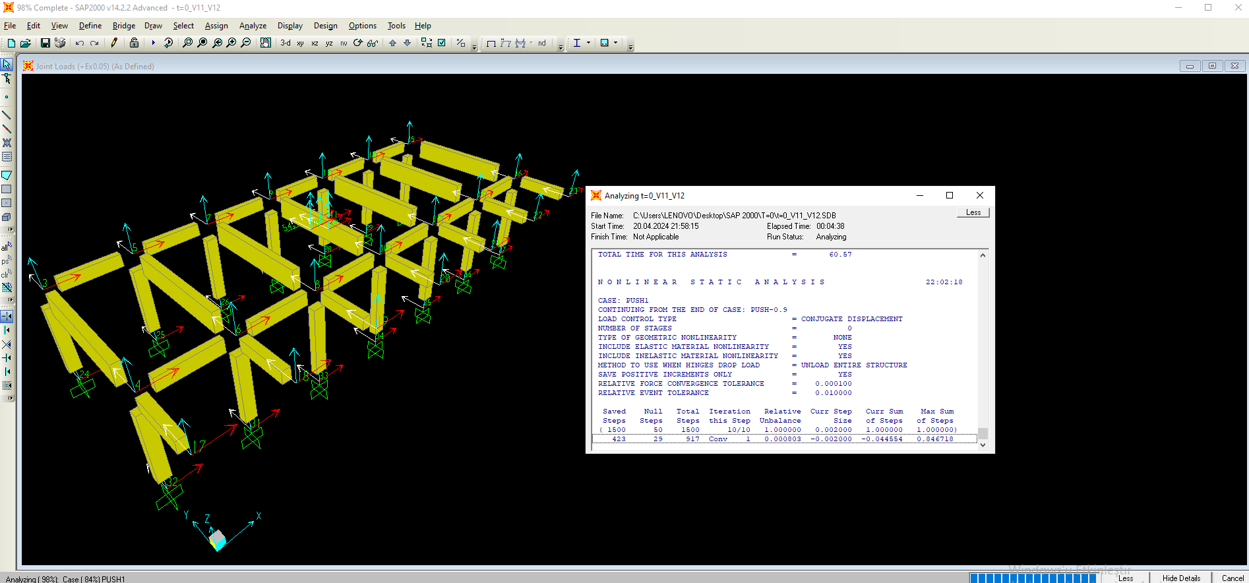Switch to yz plane view

coord(329,43)
